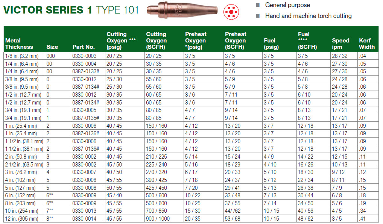Viewport: 383px width, 224px height.
Task: Click part number 0330-0003
Action: (84, 56)
